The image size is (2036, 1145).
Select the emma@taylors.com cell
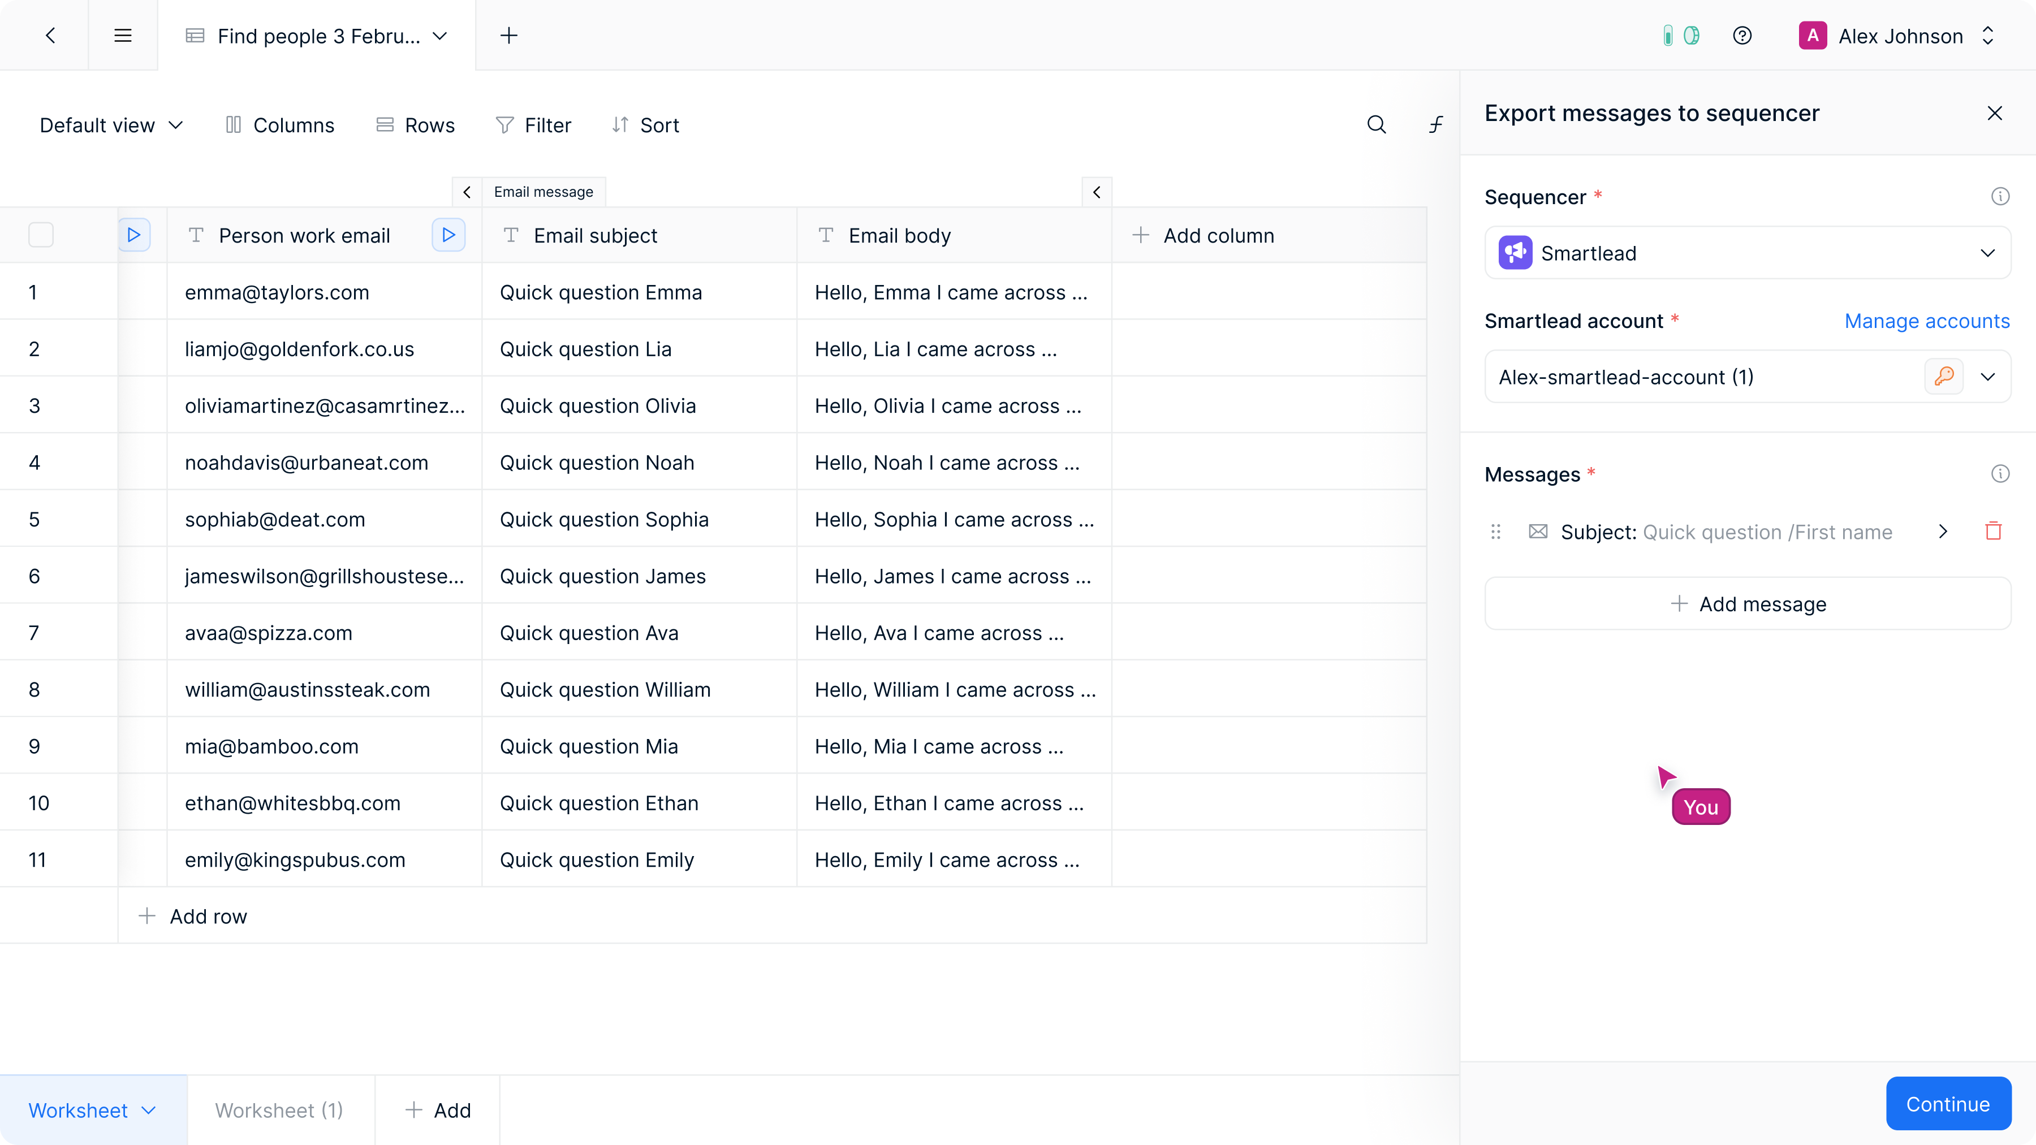pyautogui.click(x=324, y=292)
